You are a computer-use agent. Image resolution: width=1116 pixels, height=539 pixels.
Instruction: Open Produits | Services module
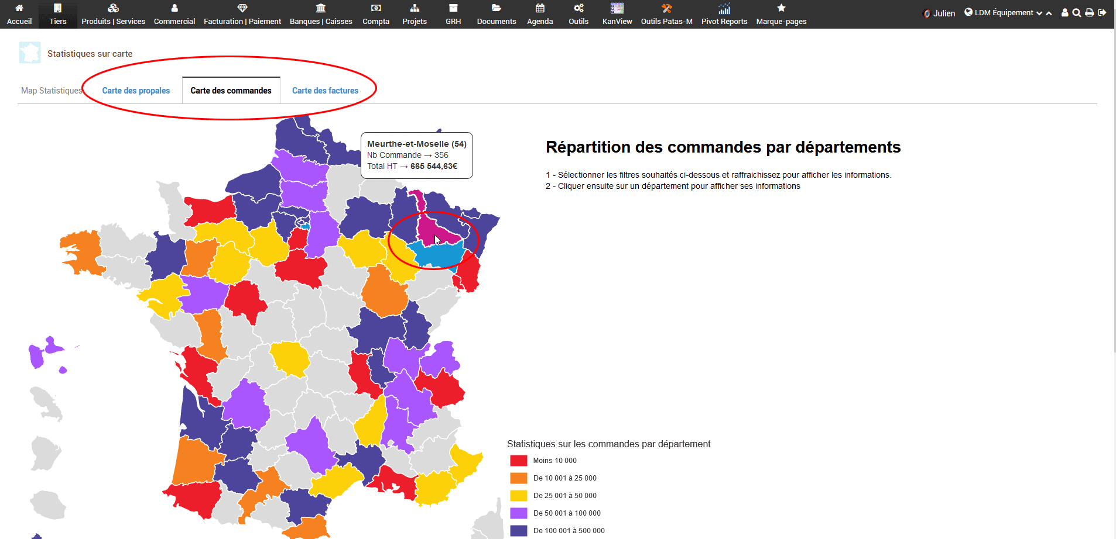[x=113, y=14]
